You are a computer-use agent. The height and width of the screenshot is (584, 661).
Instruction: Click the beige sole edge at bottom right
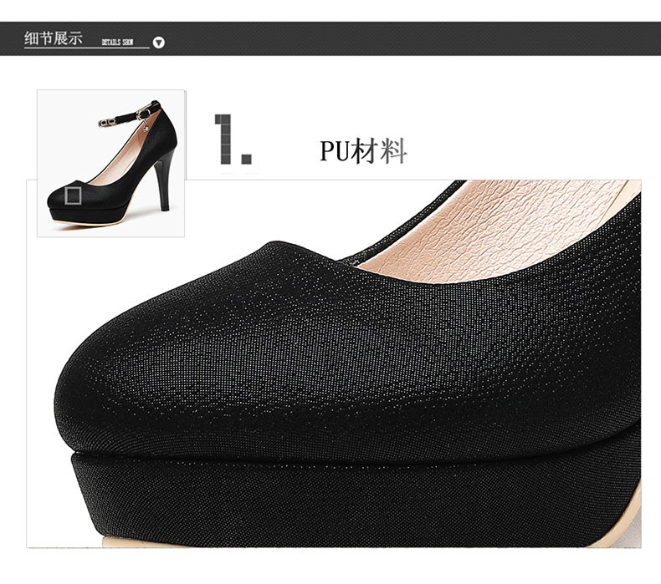620,526
